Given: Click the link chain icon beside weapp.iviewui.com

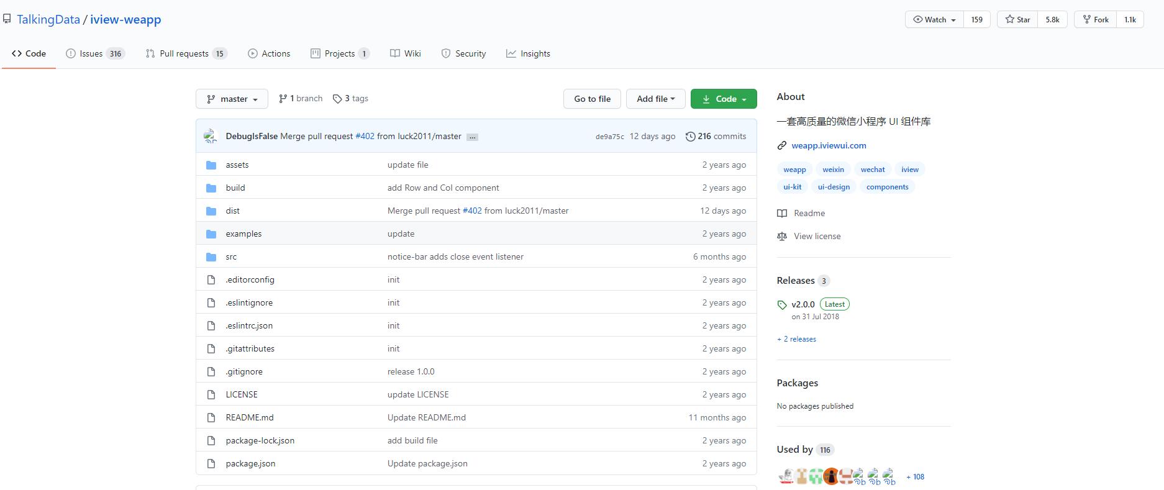Looking at the screenshot, I should coord(782,145).
